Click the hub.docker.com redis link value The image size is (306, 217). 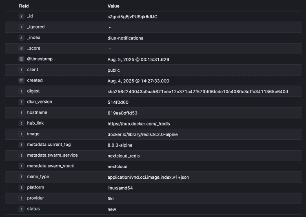(139, 124)
